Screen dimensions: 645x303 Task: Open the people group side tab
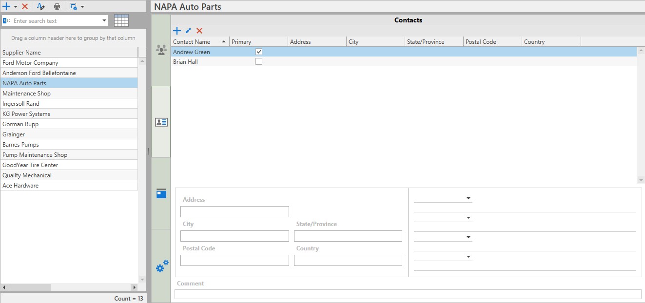[x=161, y=50]
